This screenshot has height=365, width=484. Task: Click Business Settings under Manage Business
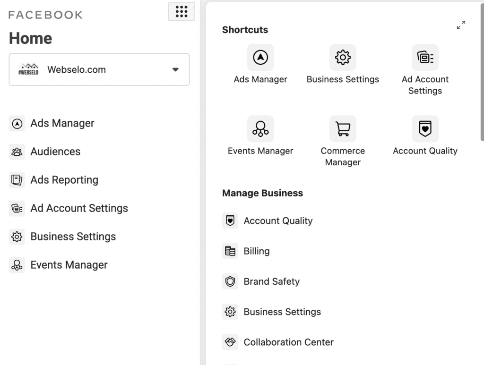pyautogui.click(x=282, y=312)
